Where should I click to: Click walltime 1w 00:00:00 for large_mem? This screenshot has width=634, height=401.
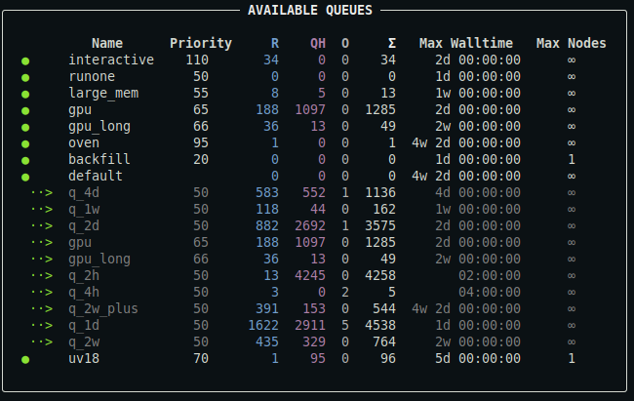478,93
